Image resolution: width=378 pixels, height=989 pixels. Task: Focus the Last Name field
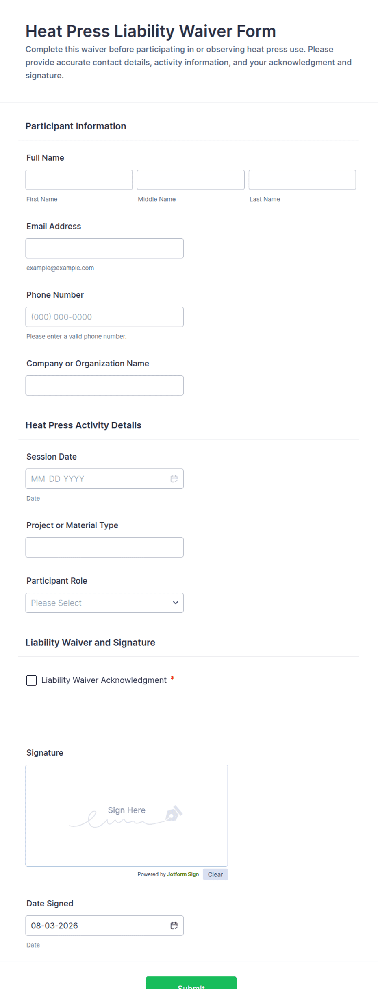302,180
